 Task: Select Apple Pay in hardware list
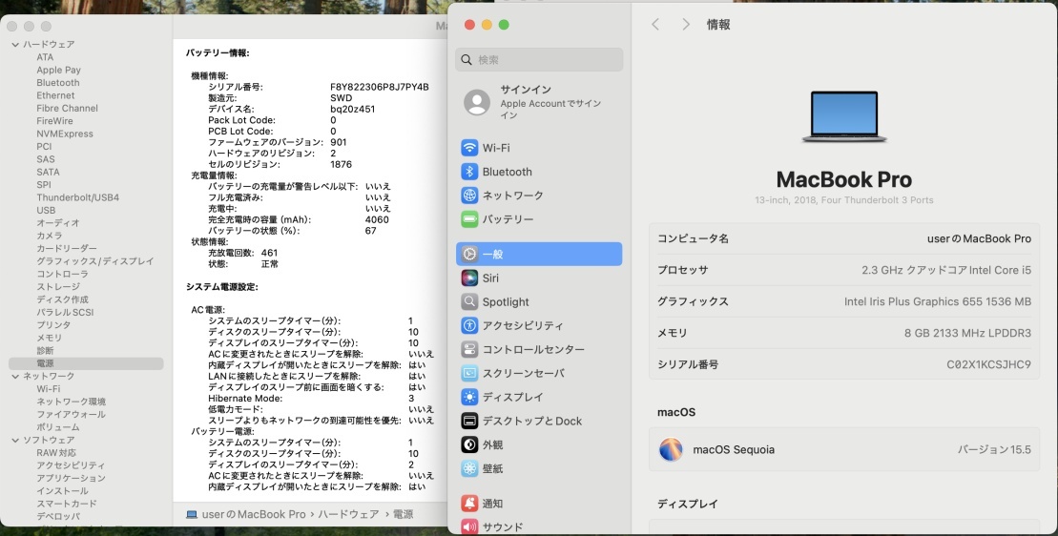coord(59,71)
